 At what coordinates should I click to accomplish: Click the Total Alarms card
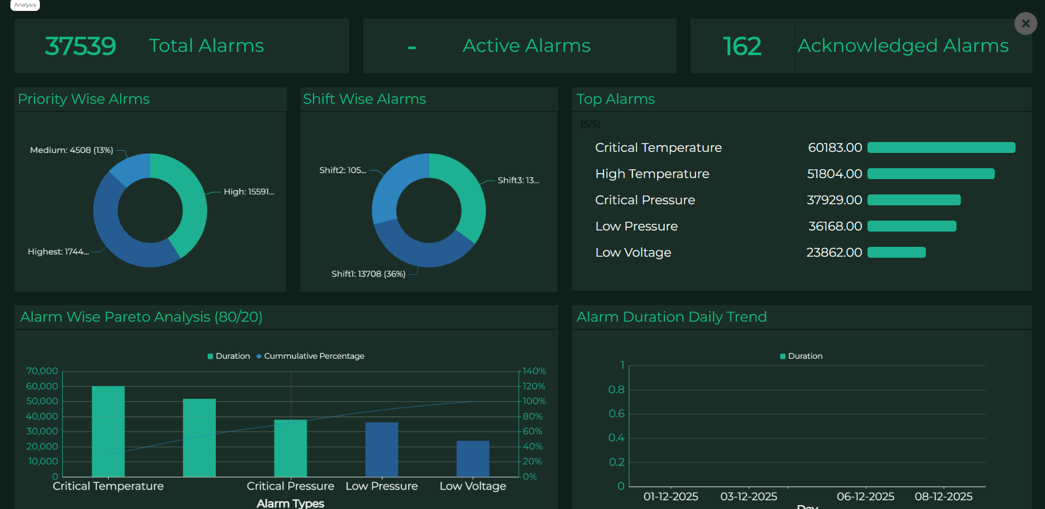coord(182,46)
